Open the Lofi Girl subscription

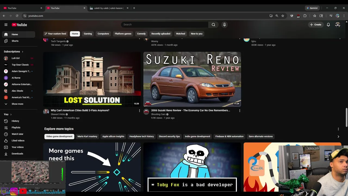click(18, 58)
